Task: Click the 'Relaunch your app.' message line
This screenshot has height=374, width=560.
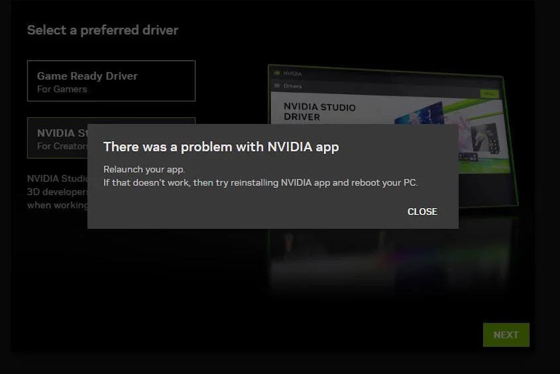Action: 144,169
